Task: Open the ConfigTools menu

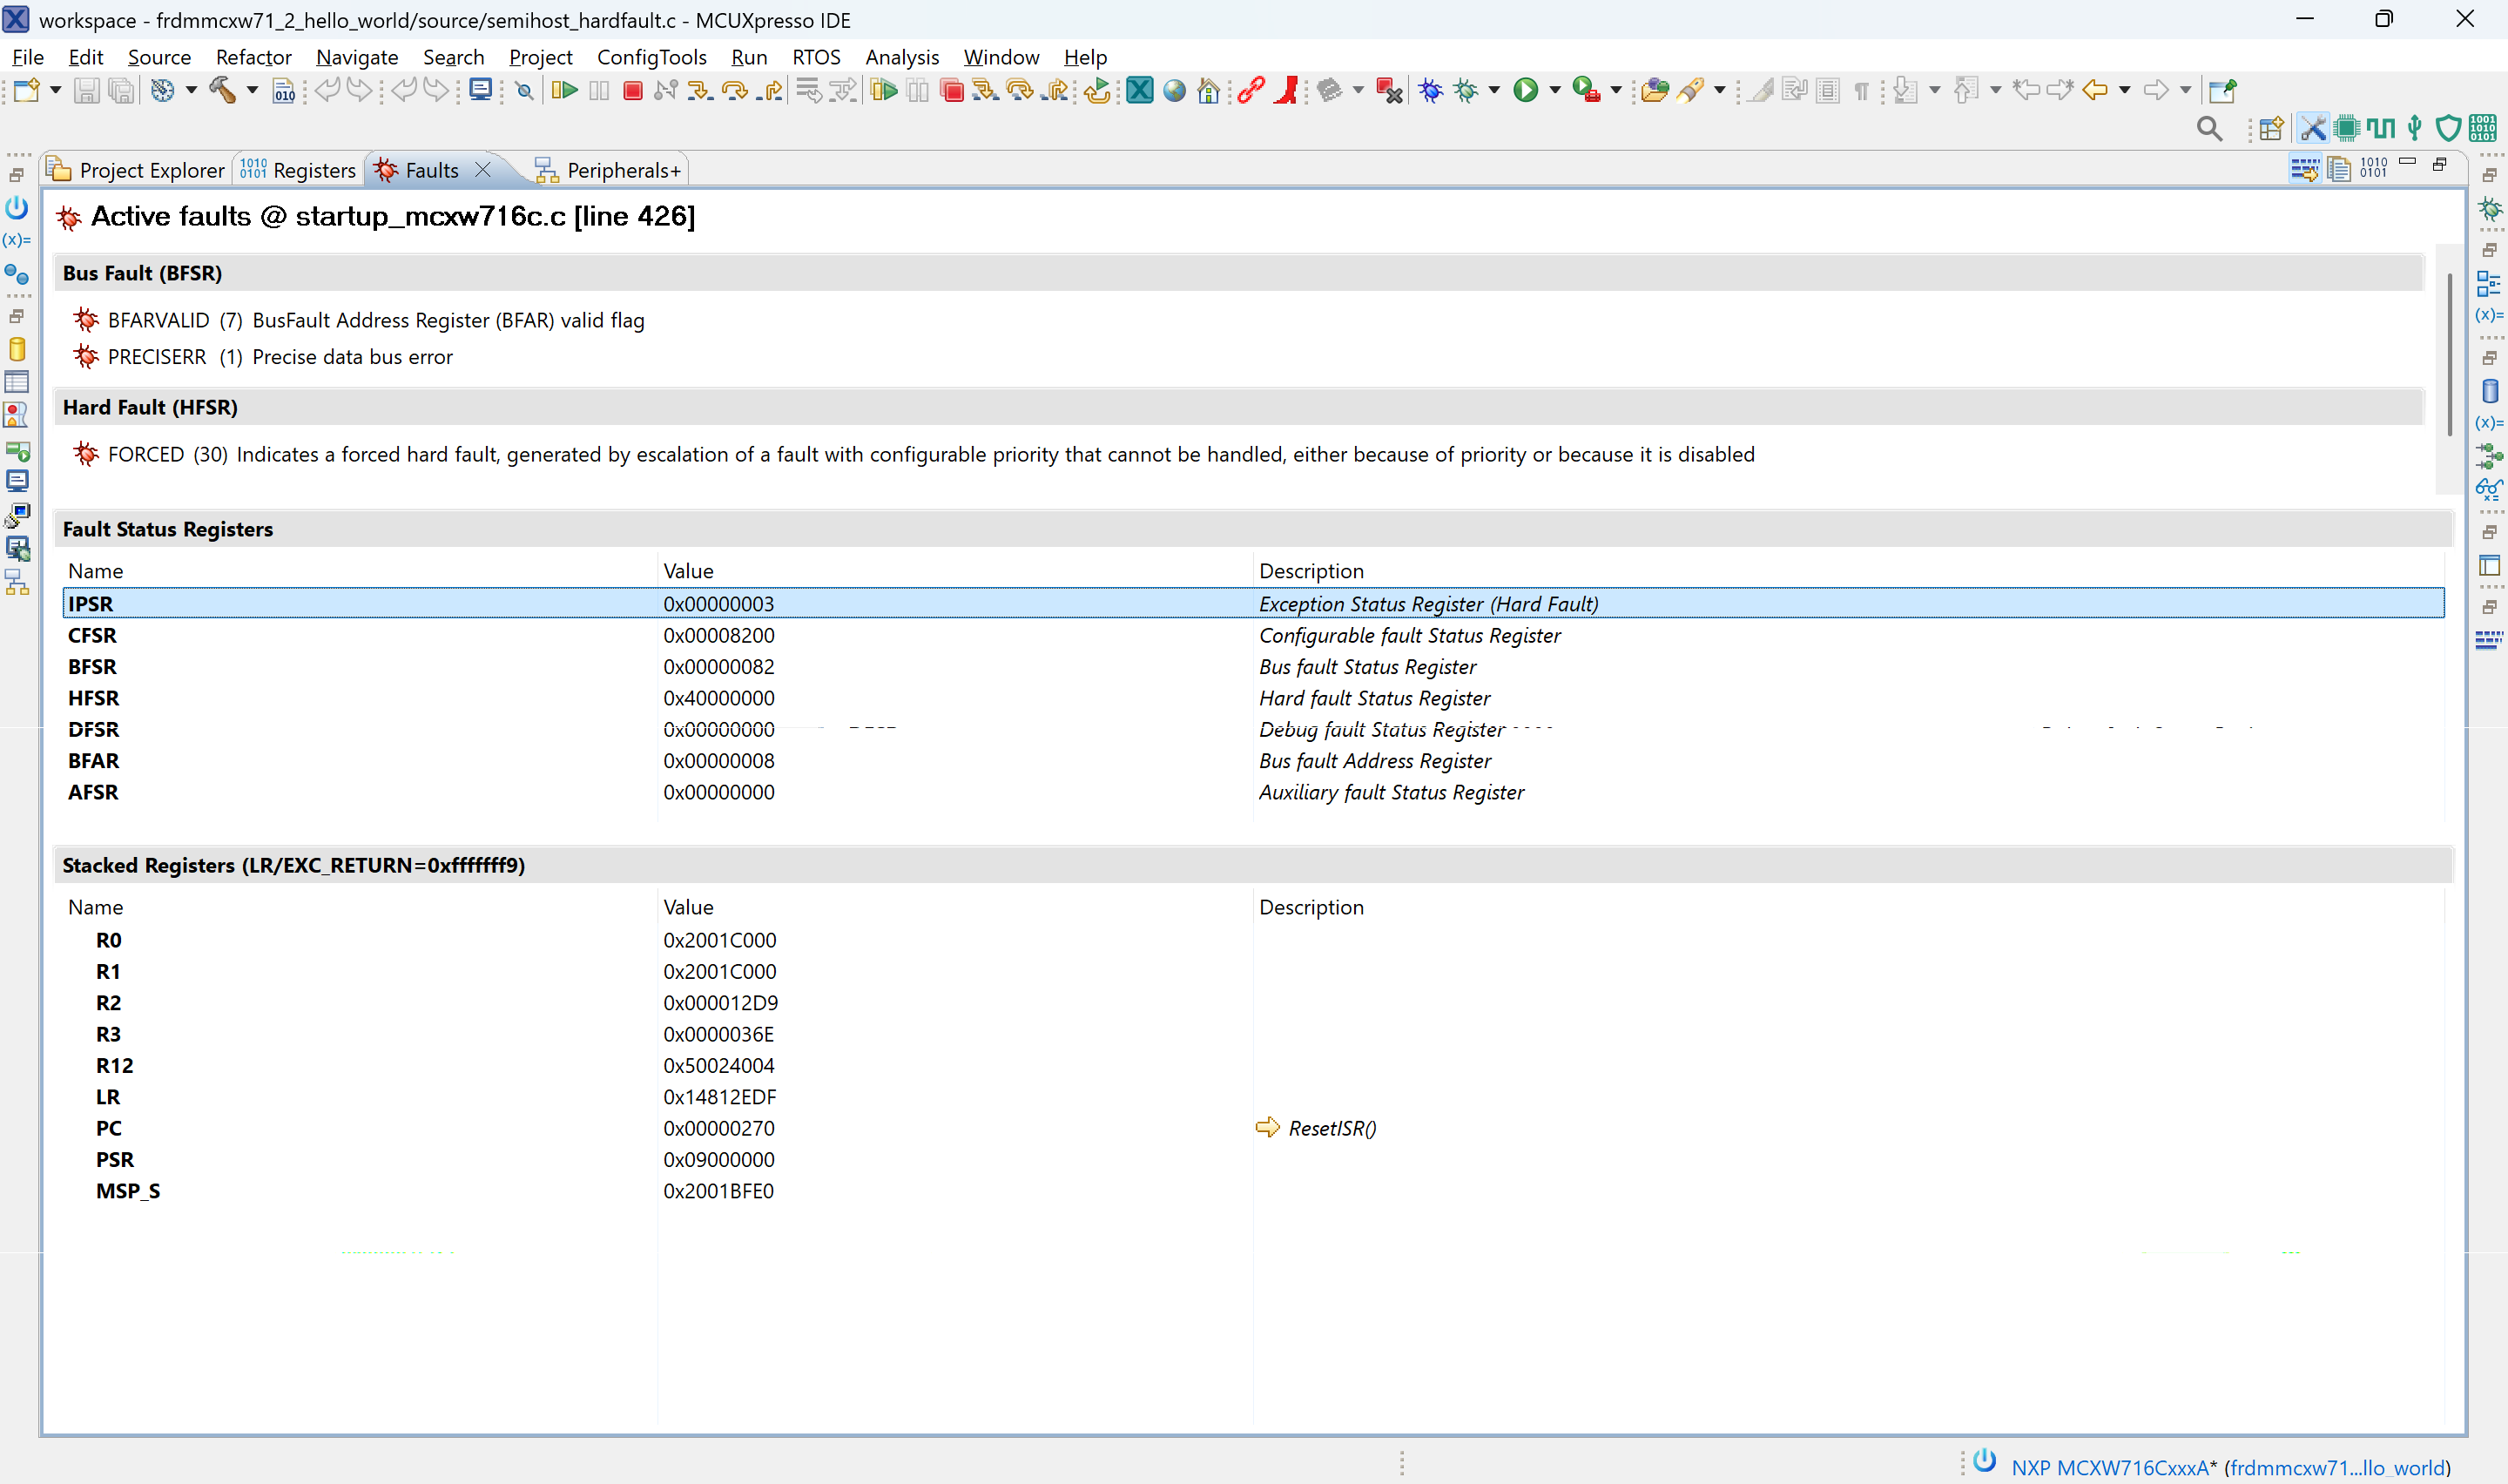Action: coord(651,57)
